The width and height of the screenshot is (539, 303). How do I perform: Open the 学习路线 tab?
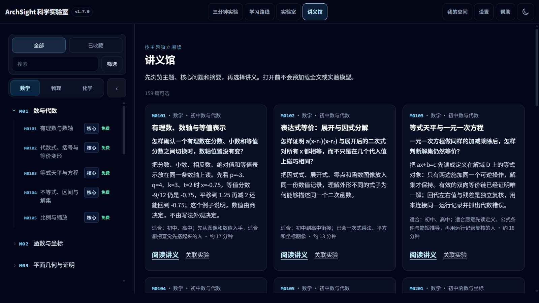259,12
